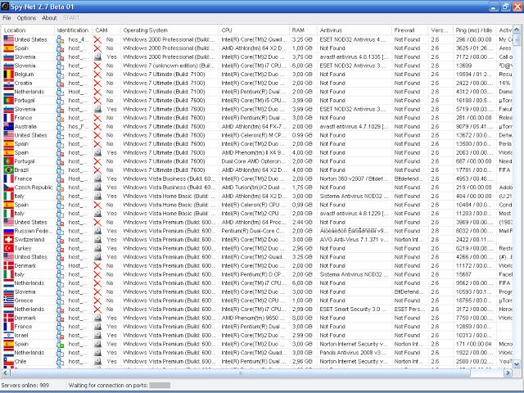The image size is (524, 393).
Task: Click the 'Waiting for connection on ports' status
Action: (x=108, y=385)
